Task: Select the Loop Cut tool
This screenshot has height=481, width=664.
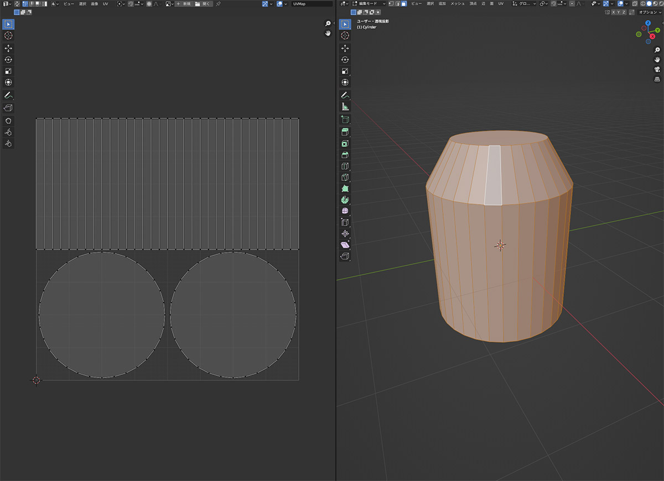Action: point(345,166)
